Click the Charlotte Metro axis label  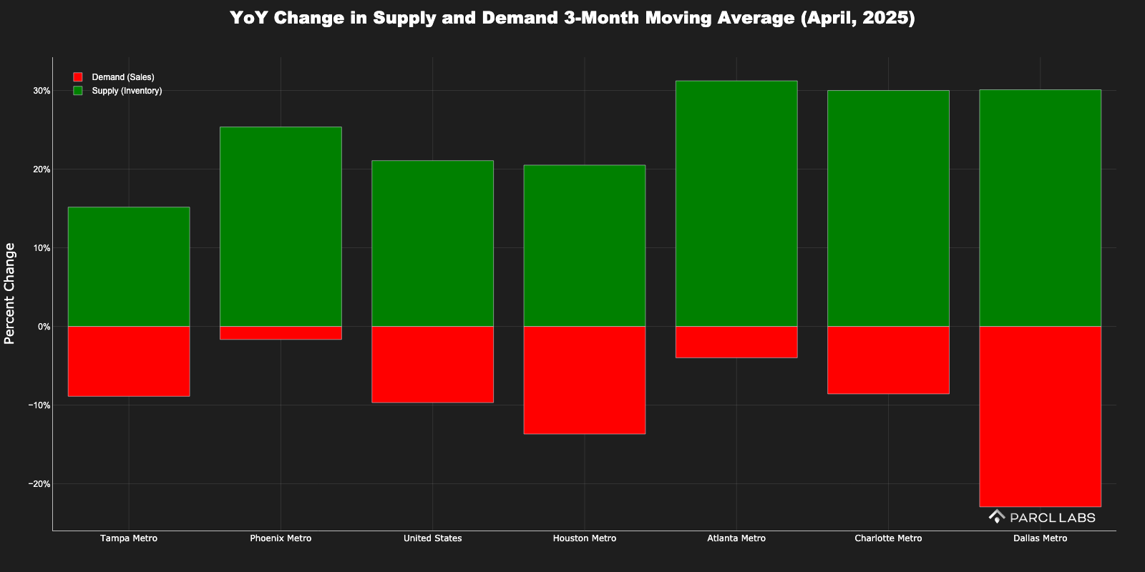[888, 538]
